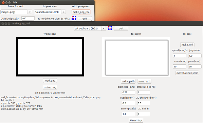Image resolution: width=203 pixels, height=123 pixels.
Task: Click the 'dx: 50.086356 mm' dimensions text
Action: click(22, 109)
